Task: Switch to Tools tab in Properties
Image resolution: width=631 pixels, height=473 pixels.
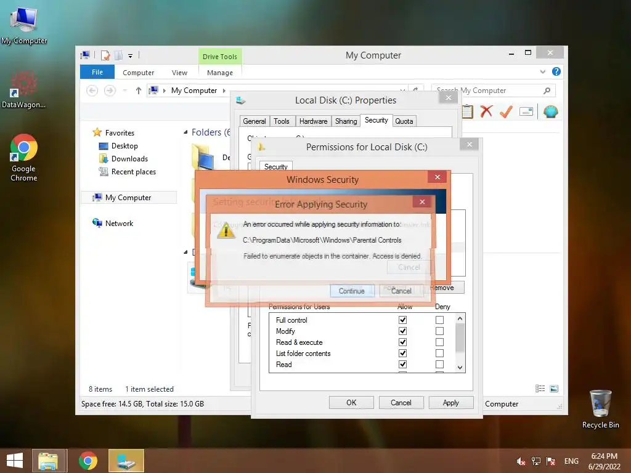Action: pyautogui.click(x=281, y=121)
